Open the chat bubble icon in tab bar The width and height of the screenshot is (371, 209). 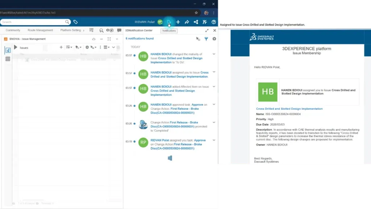[x=119, y=30]
